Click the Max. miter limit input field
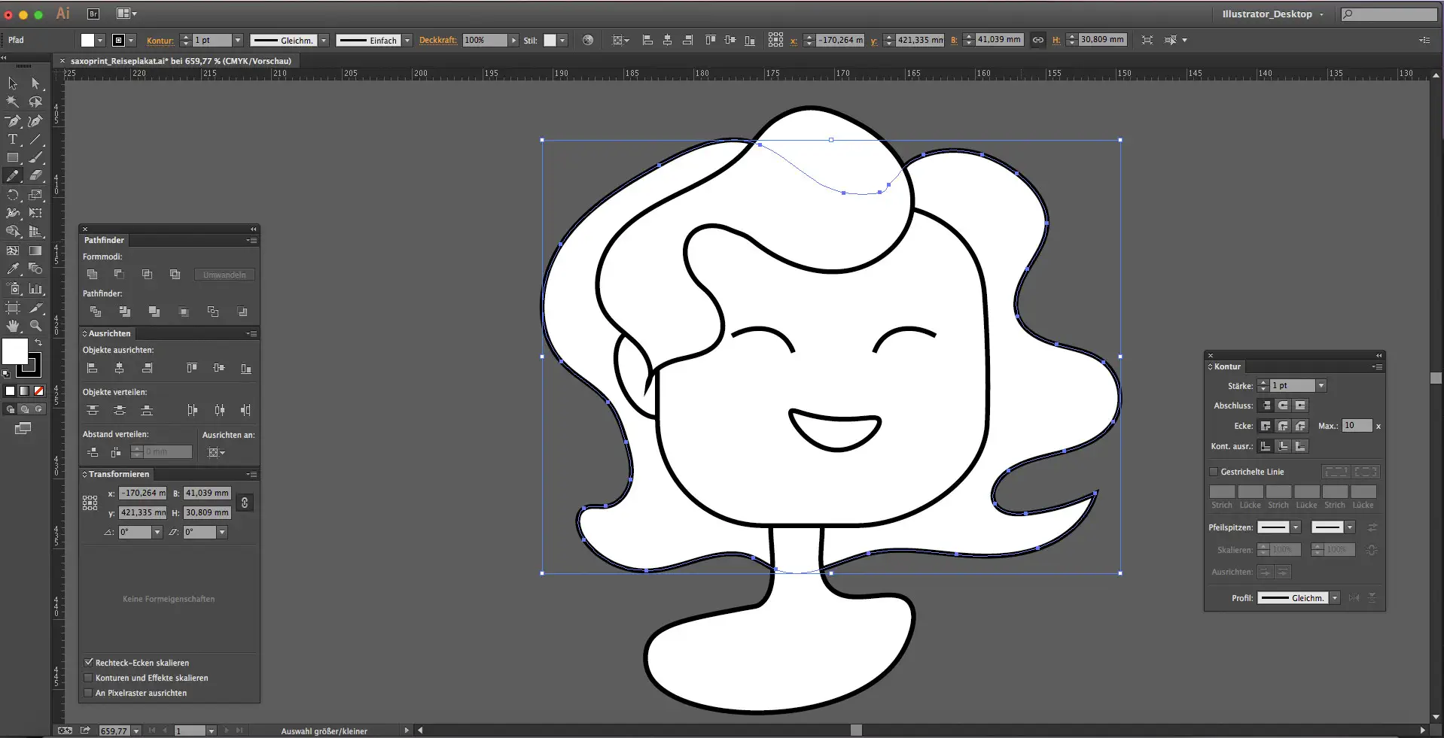 (x=1357, y=426)
